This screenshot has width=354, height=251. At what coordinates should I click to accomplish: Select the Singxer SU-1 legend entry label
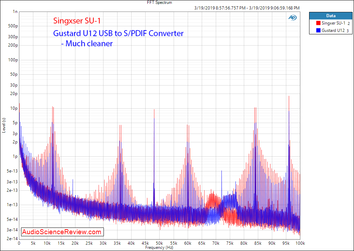333,23
